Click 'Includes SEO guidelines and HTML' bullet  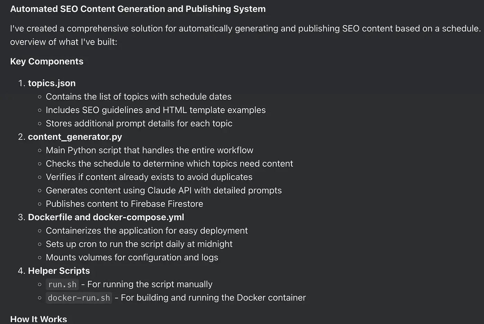click(156, 110)
